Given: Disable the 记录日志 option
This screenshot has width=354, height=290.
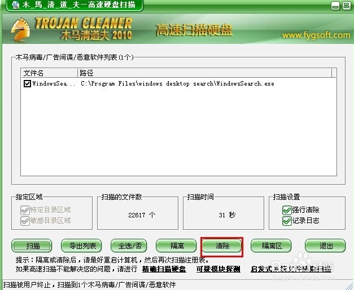Looking at the screenshot, I should [x=287, y=221].
